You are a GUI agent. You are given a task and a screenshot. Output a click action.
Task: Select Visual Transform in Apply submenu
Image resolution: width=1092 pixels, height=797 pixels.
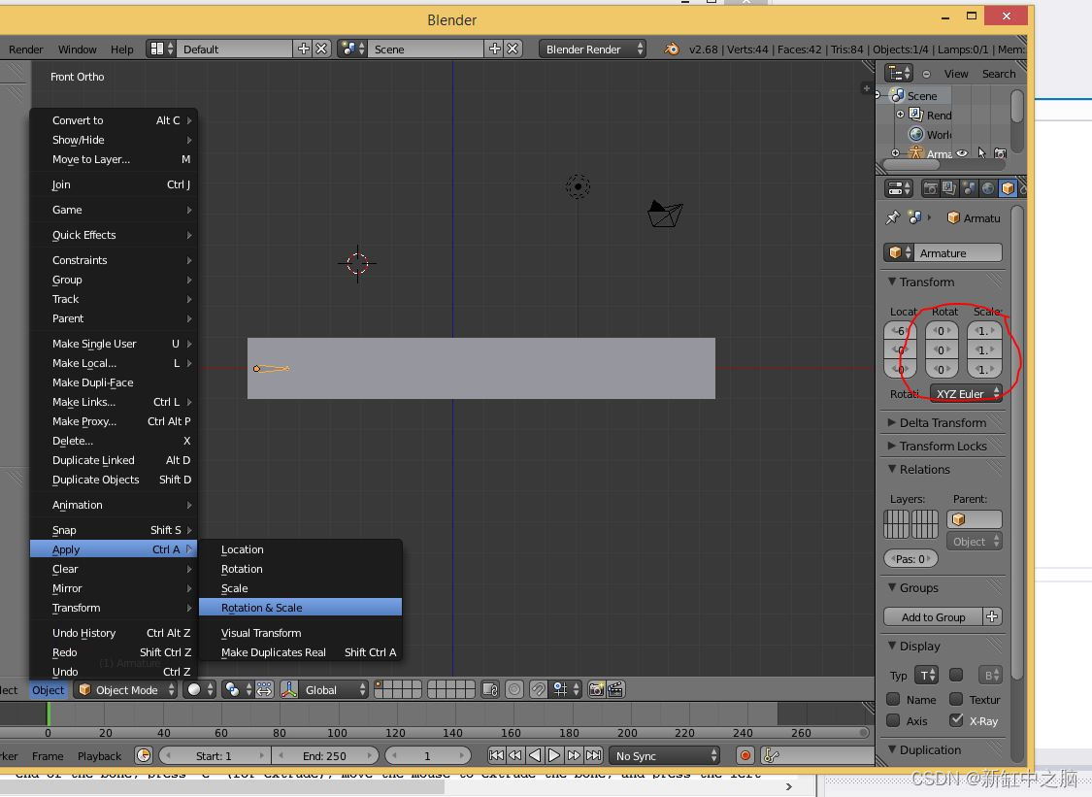[300, 633]
